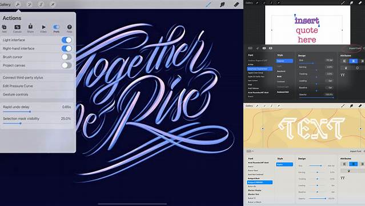Open Connect third-party stylus
Screen dimensions: 365x206
tap(37, 77)
